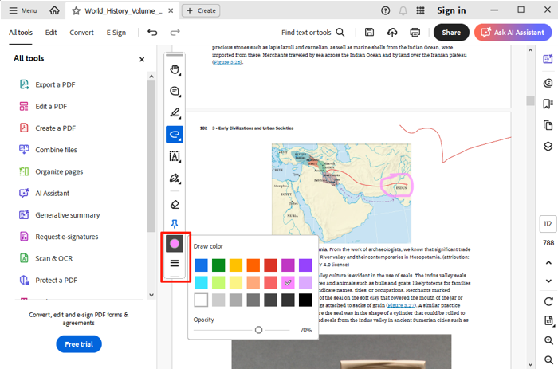Click Sign in

[x=451, y=10]
